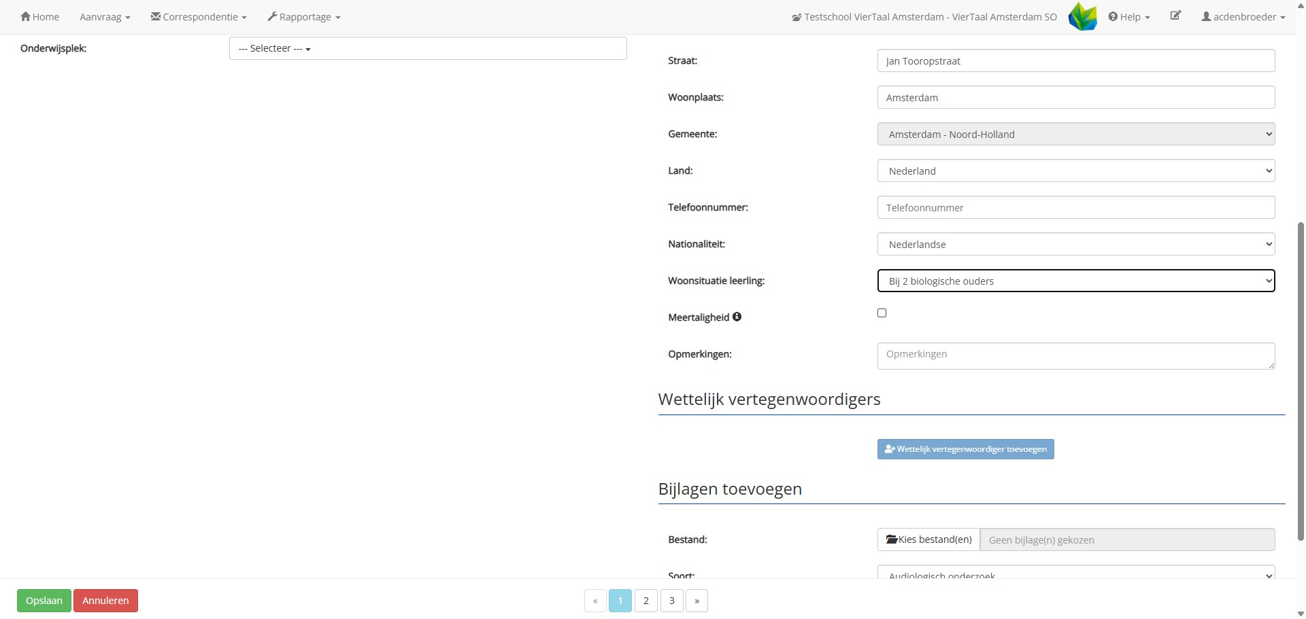The height and width of the screenshot is (619, 1306).
Task: Select page 2 in pagination
Action: tap(646, 601)
